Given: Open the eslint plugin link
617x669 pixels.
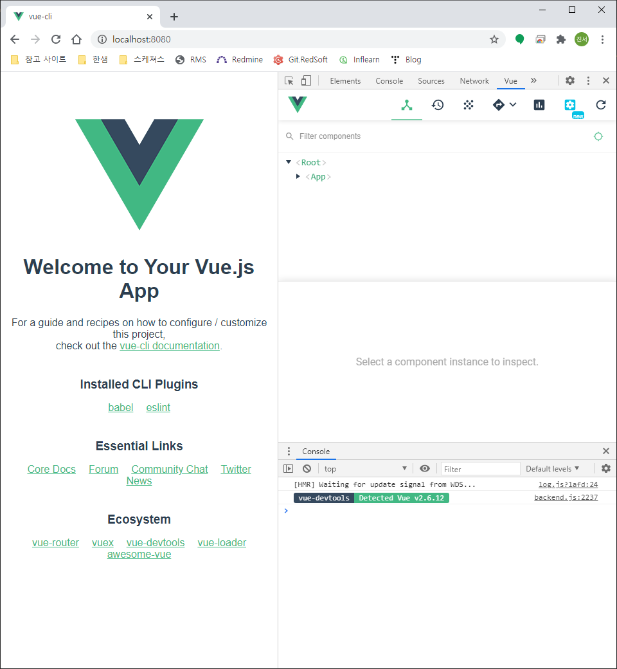Looking at the screenshot, I should pyautogui.click(x=158, y=407).
